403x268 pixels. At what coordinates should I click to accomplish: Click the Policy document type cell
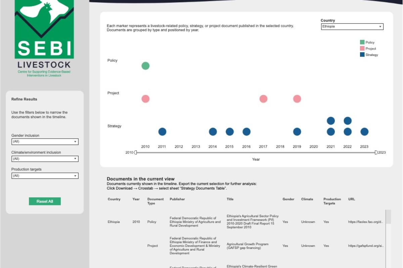(x=152, y=222)
